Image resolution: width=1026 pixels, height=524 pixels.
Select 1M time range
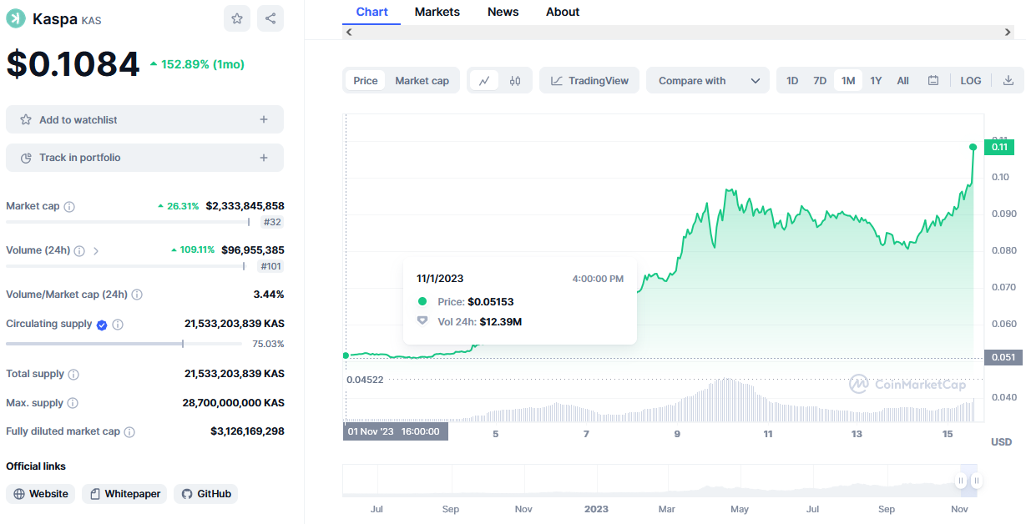tap(848, 81)
